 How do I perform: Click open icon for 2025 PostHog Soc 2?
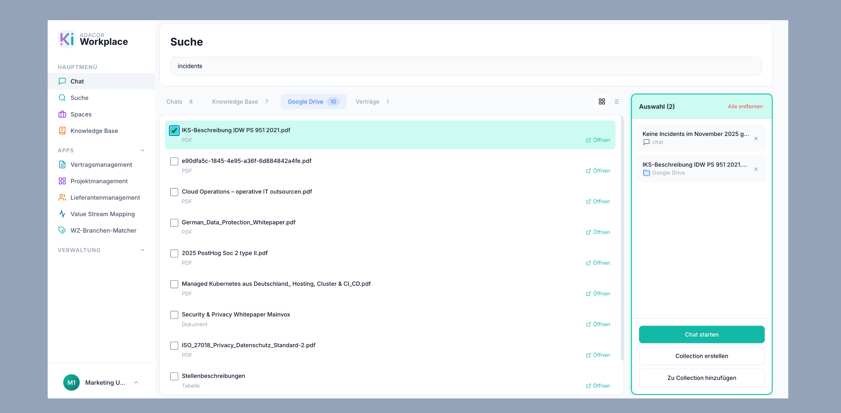point(588,263)
